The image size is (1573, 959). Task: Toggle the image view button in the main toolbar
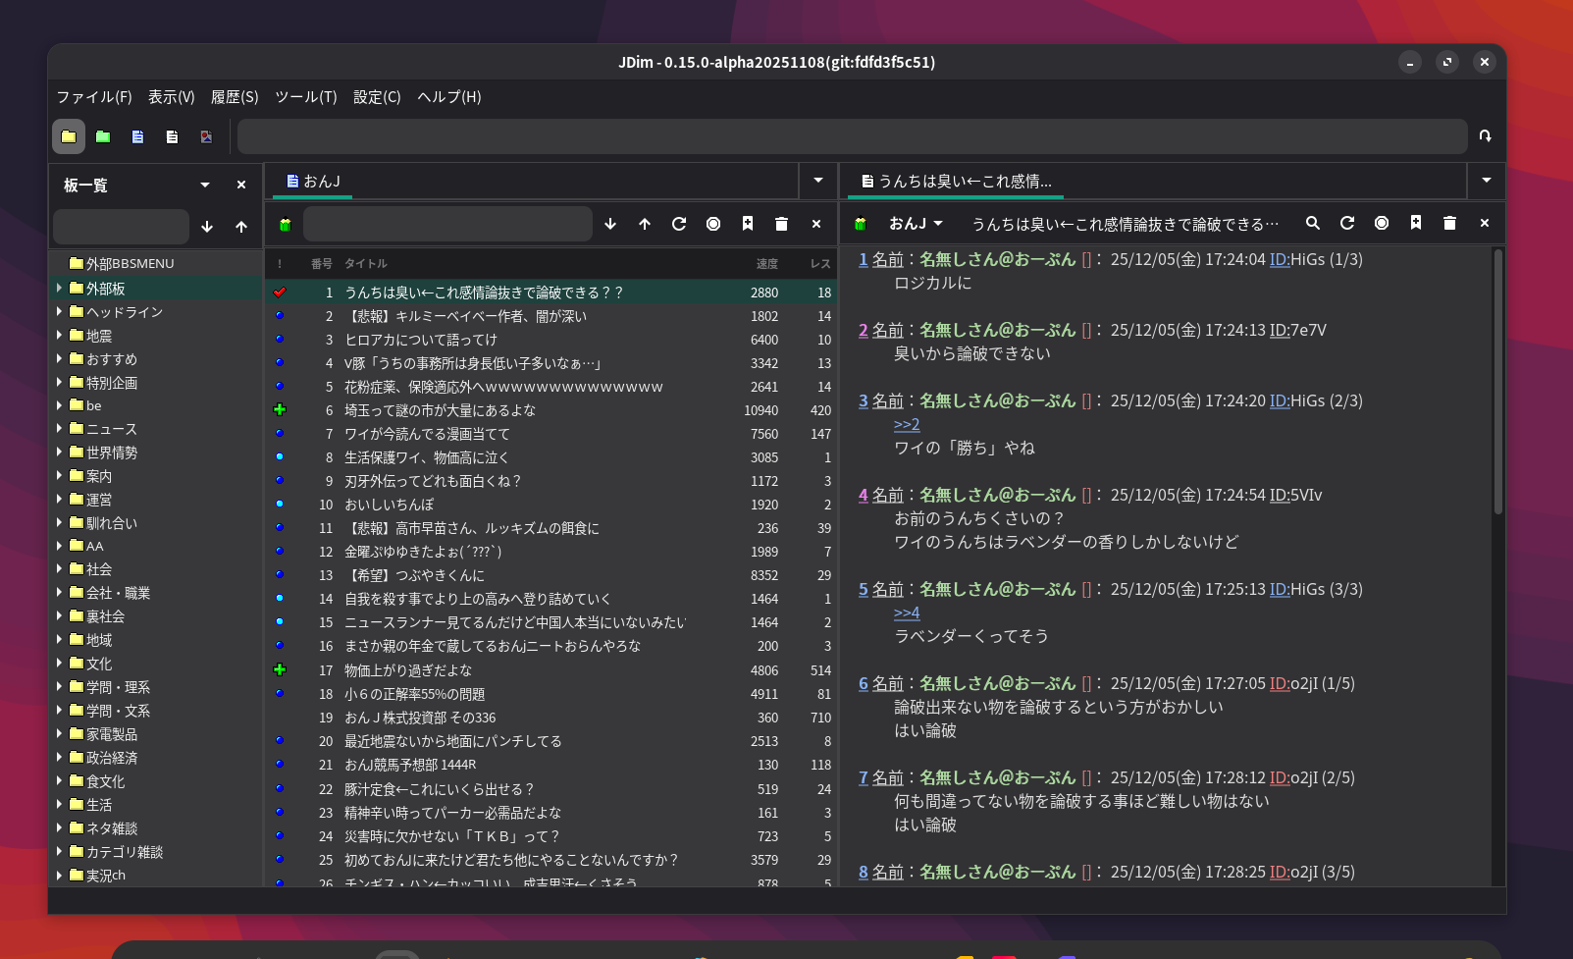[206, 137]
